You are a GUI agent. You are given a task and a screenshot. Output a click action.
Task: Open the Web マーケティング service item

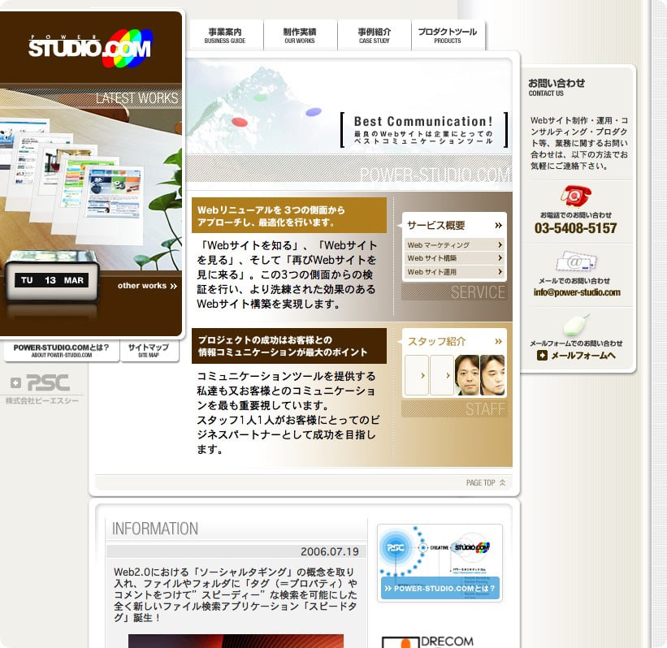tap(454, 244)
